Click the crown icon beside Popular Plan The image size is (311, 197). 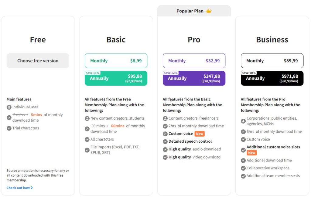(209, 10)
